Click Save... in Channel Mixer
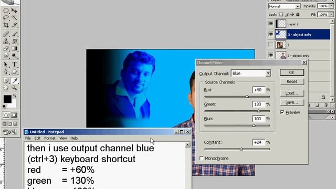 [292, 102]
